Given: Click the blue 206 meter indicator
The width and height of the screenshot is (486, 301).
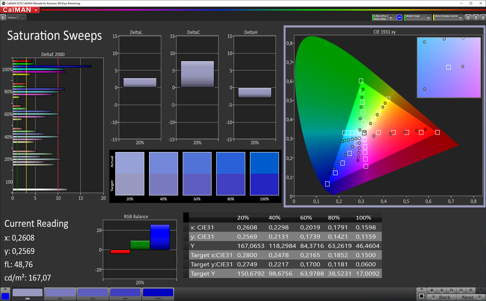Looking at the screenshot, I should pyautogui.click(x=399, y=17).
